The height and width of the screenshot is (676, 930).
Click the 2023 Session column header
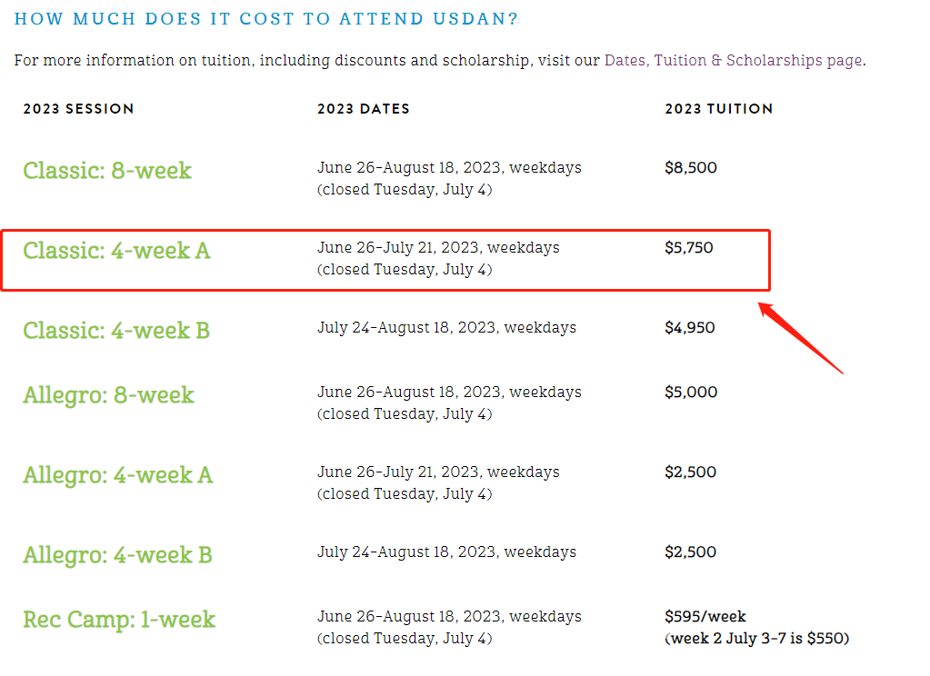[x=78, y=109]
